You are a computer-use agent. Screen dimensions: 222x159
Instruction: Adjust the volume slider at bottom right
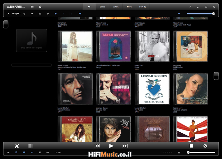click(x=202, y=152)
